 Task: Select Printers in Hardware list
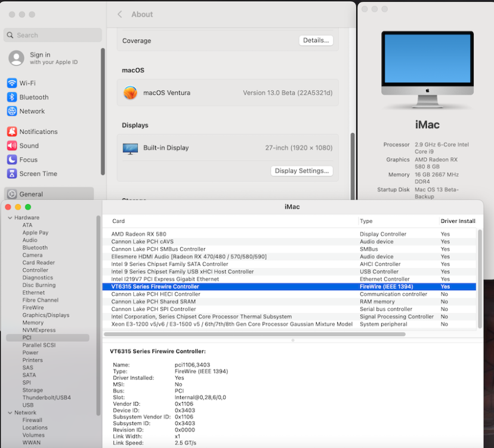pyautogui.click(x=32, y=360)
